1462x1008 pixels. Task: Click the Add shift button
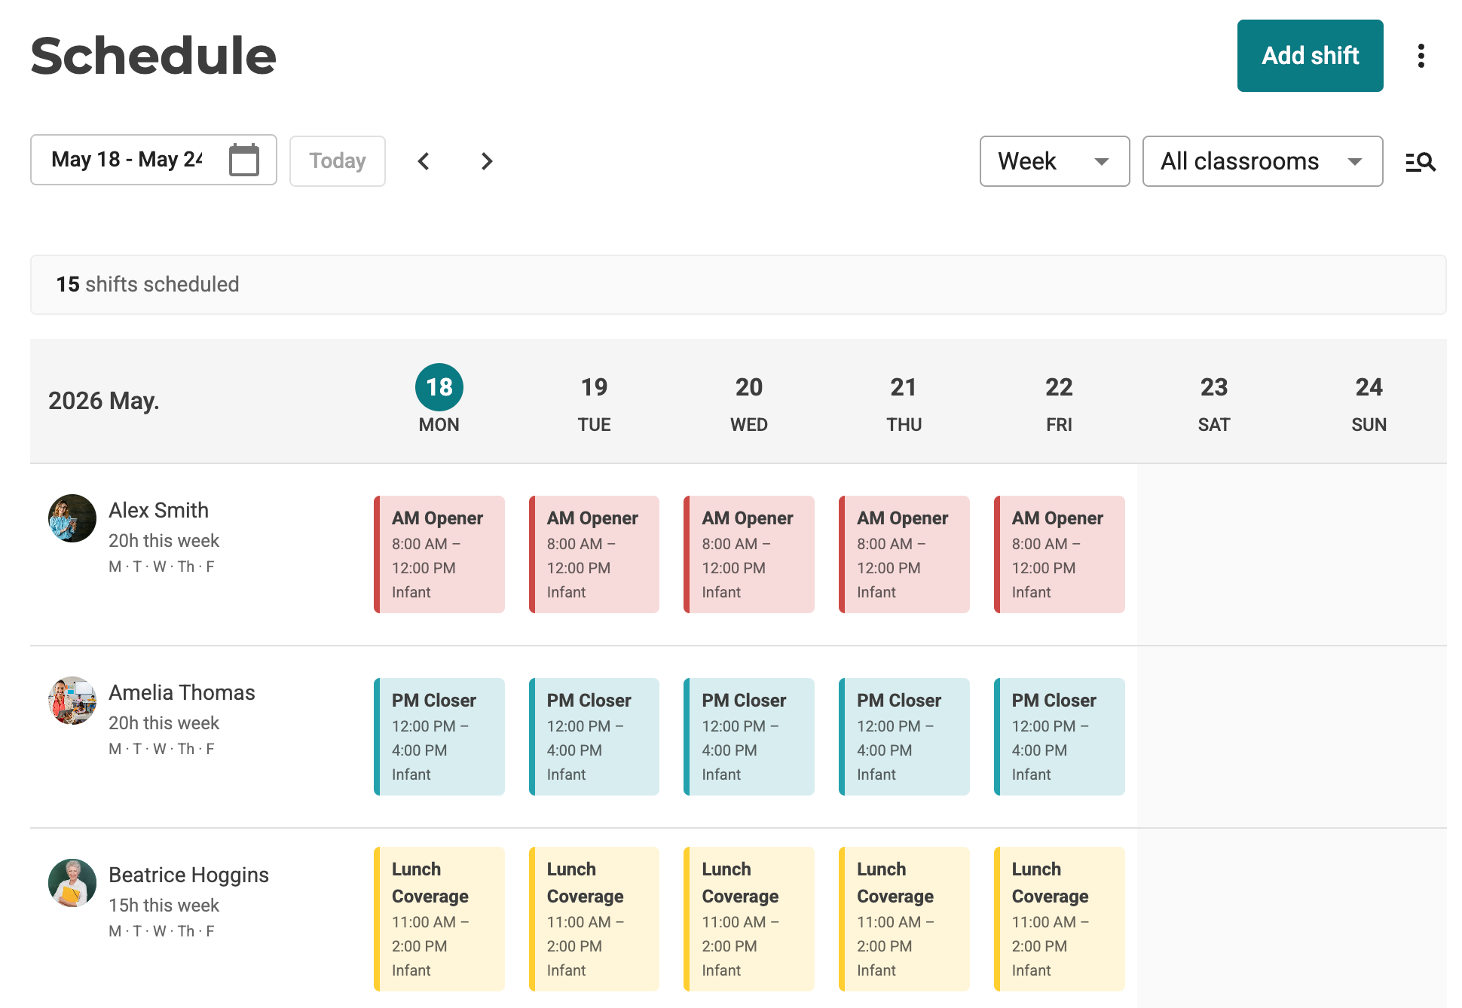pyautogui.click(x=1310, y=56)
